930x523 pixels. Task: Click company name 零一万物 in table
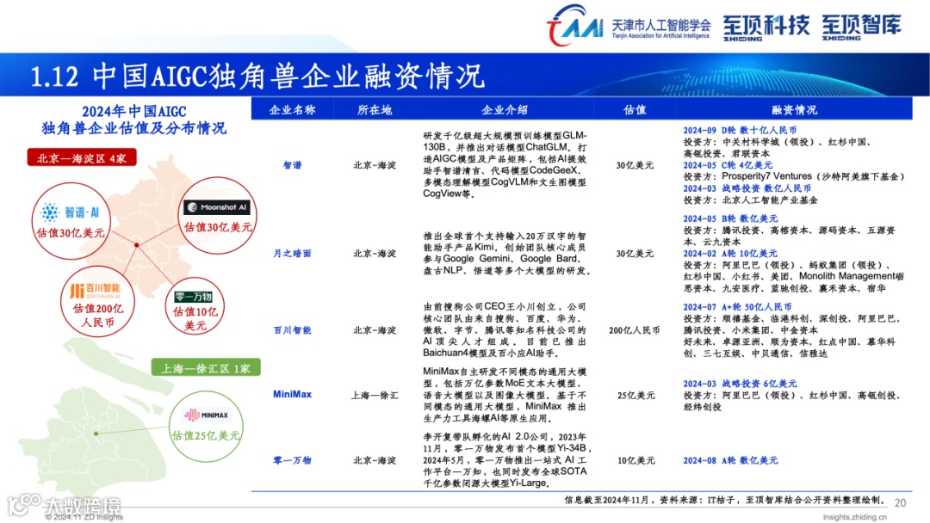293,460
